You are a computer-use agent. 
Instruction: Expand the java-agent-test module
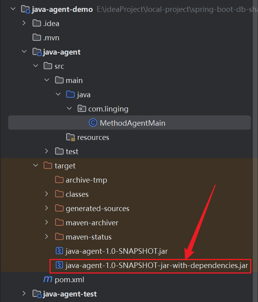pyautogui.click(x=24, y=294)
